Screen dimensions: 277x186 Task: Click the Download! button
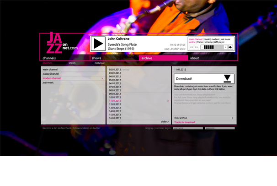tap(197, 79)
